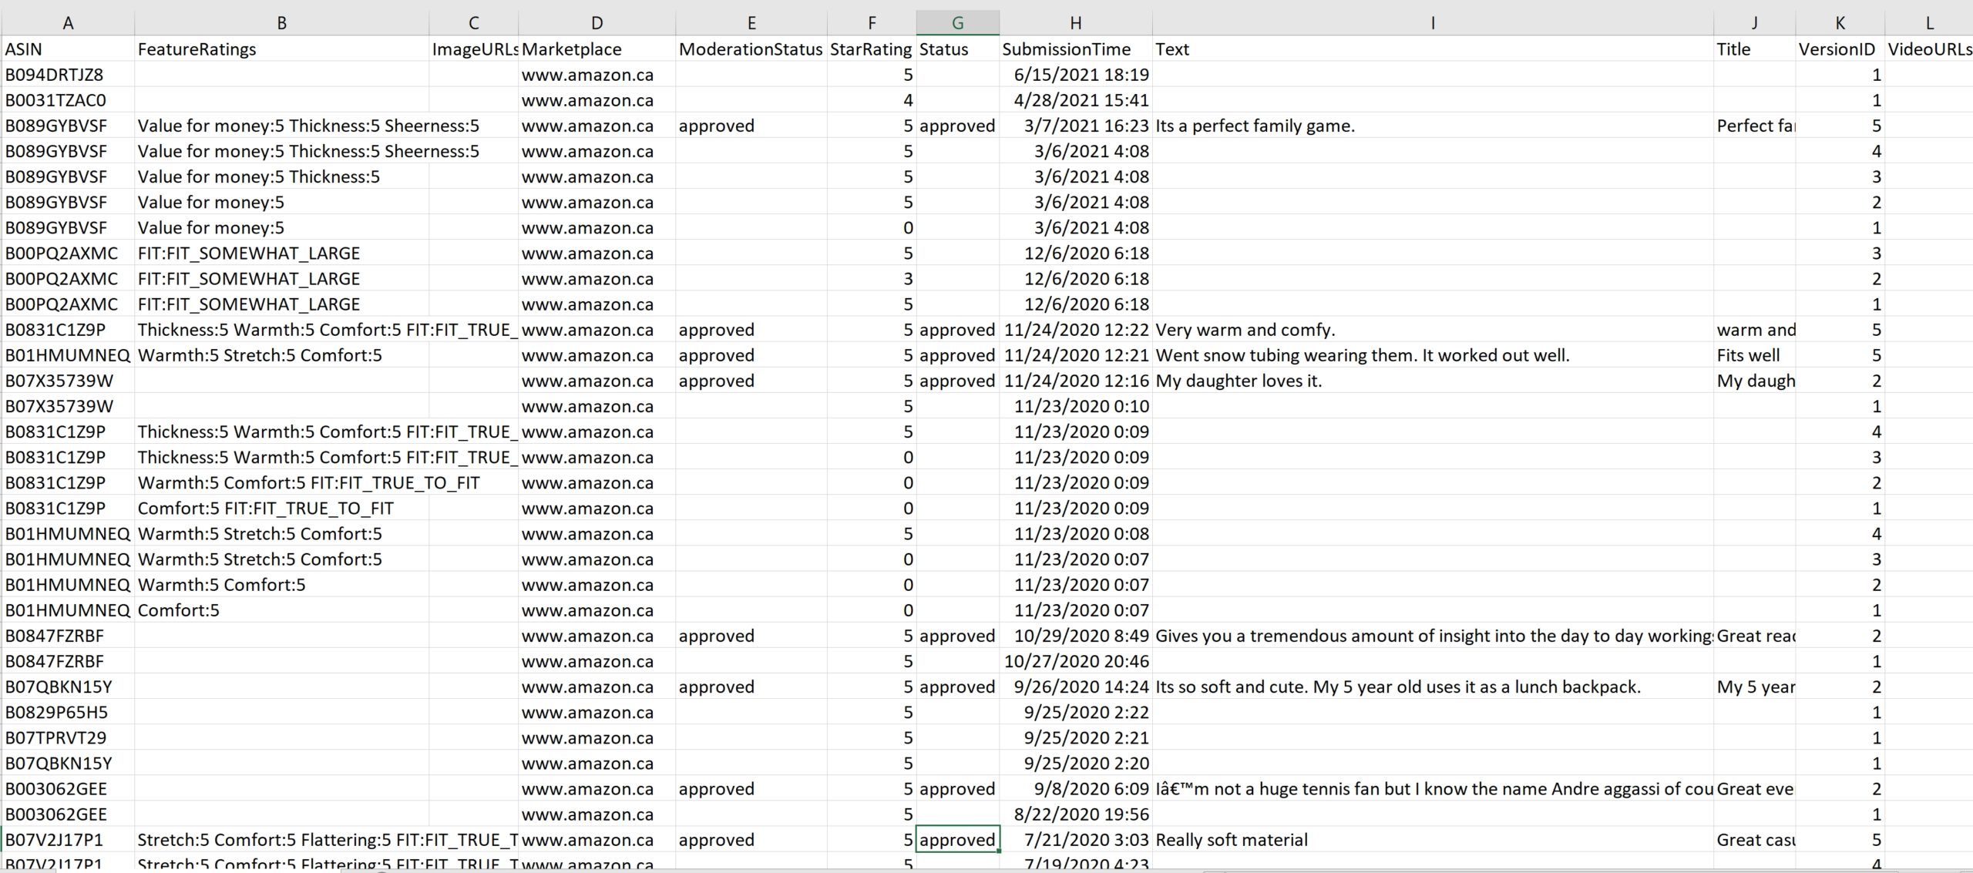Select ASIN cell B094DRTJZ8

coord(68,75)
